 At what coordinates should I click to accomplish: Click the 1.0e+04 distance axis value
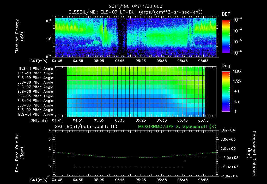click(227, 130)
